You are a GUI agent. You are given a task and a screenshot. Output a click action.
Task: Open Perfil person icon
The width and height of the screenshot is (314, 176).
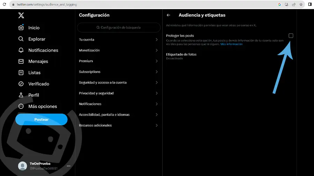click(x=21, y=95)
